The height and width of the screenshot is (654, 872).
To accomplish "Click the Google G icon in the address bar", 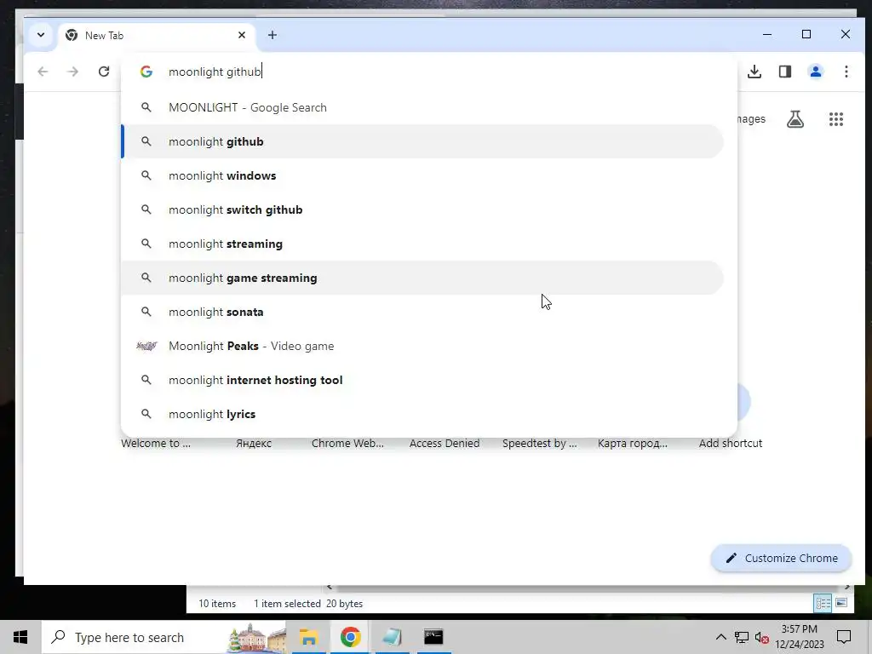I will click(146, 72).
